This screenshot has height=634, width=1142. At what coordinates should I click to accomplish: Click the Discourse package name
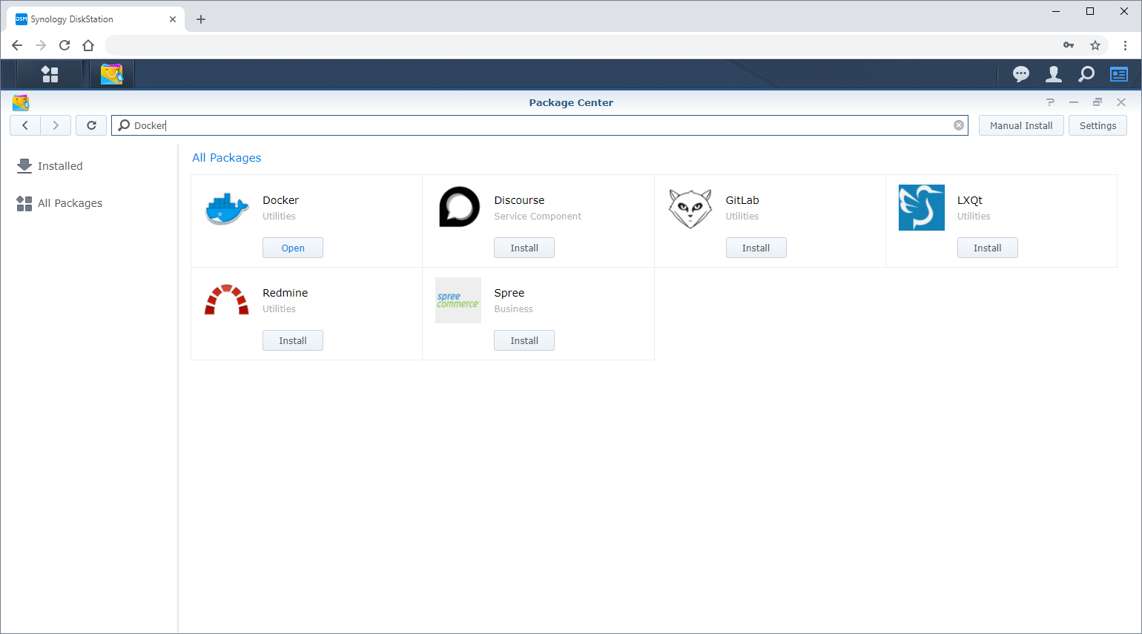tap(519, 200)
